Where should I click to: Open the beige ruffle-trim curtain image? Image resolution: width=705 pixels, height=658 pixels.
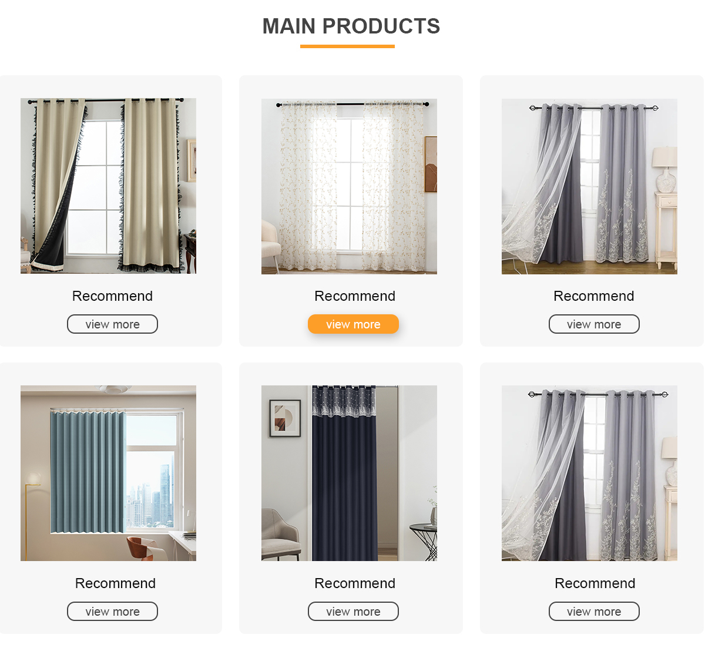point(108,186)
